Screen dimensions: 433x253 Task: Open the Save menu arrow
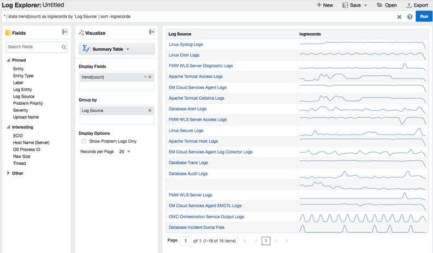(x=365, y=5)
